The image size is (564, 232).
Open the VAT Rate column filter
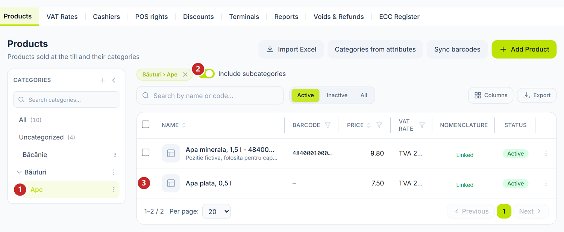tap(422, 125)
